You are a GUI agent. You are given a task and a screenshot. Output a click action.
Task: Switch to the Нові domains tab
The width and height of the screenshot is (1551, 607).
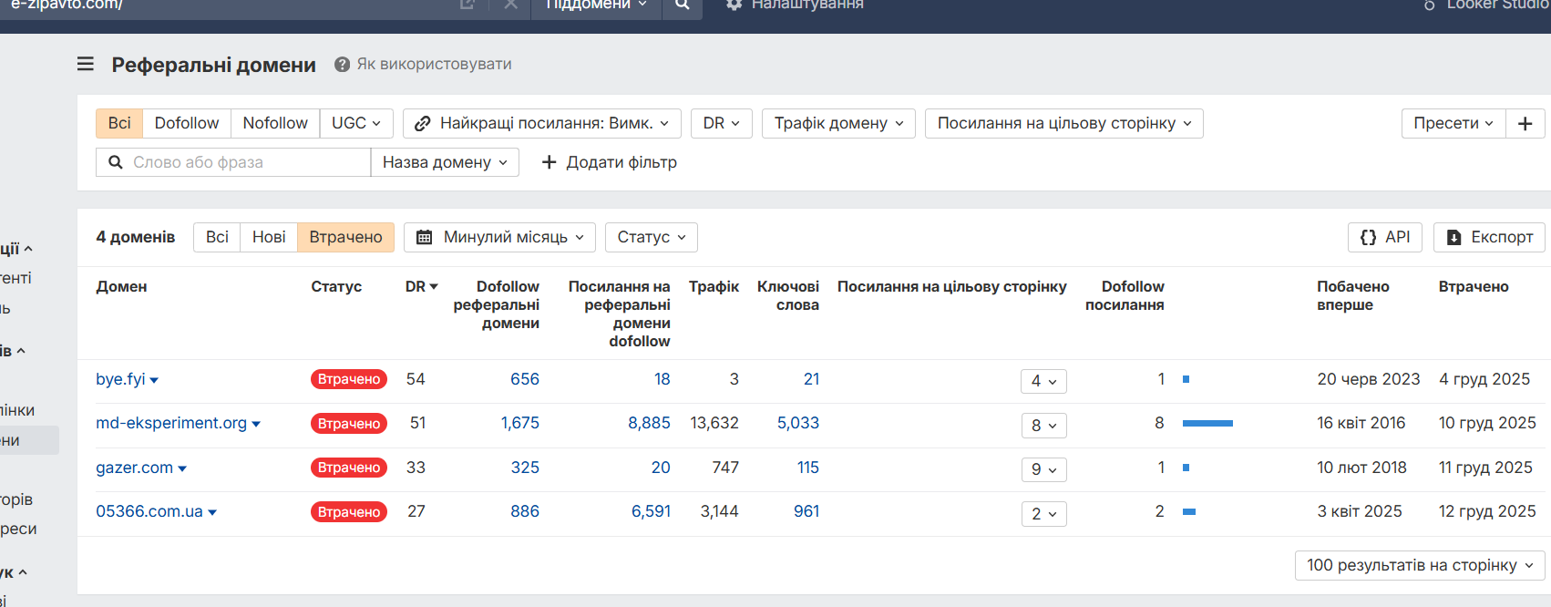(269, 237)
